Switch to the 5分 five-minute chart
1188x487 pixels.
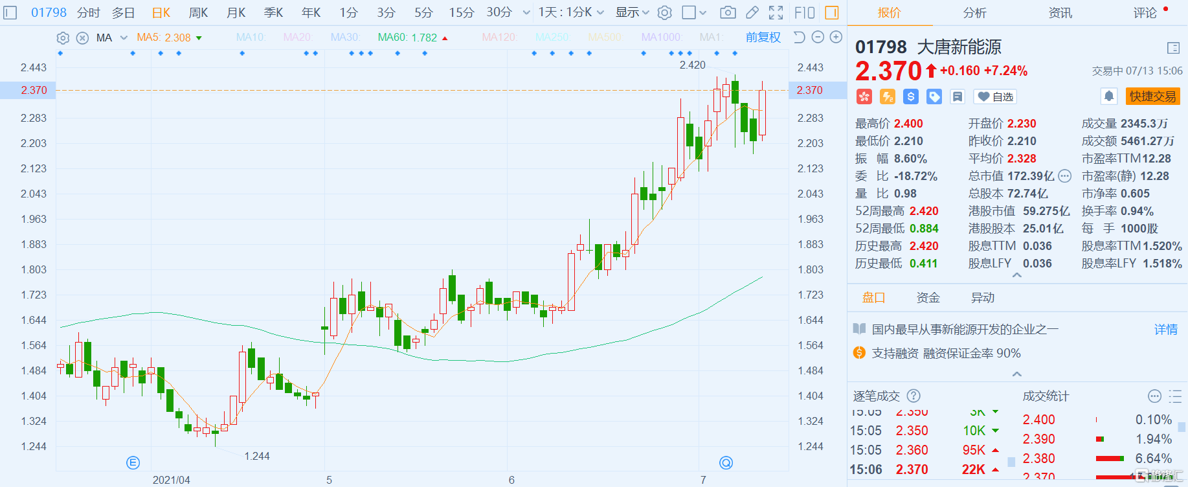(424, 12)
